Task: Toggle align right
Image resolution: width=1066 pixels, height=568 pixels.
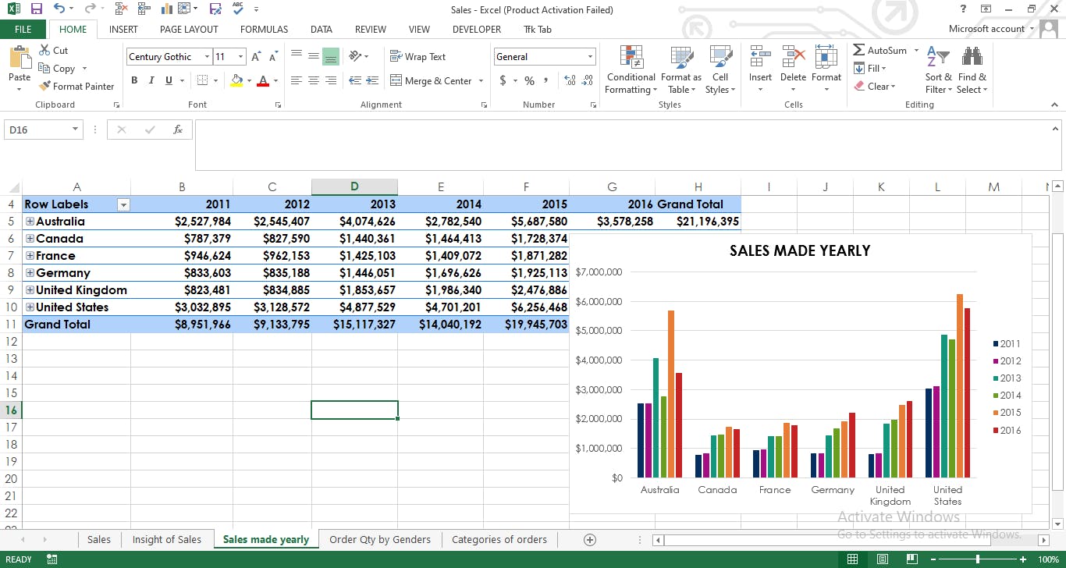Action: tap(331, 80)
